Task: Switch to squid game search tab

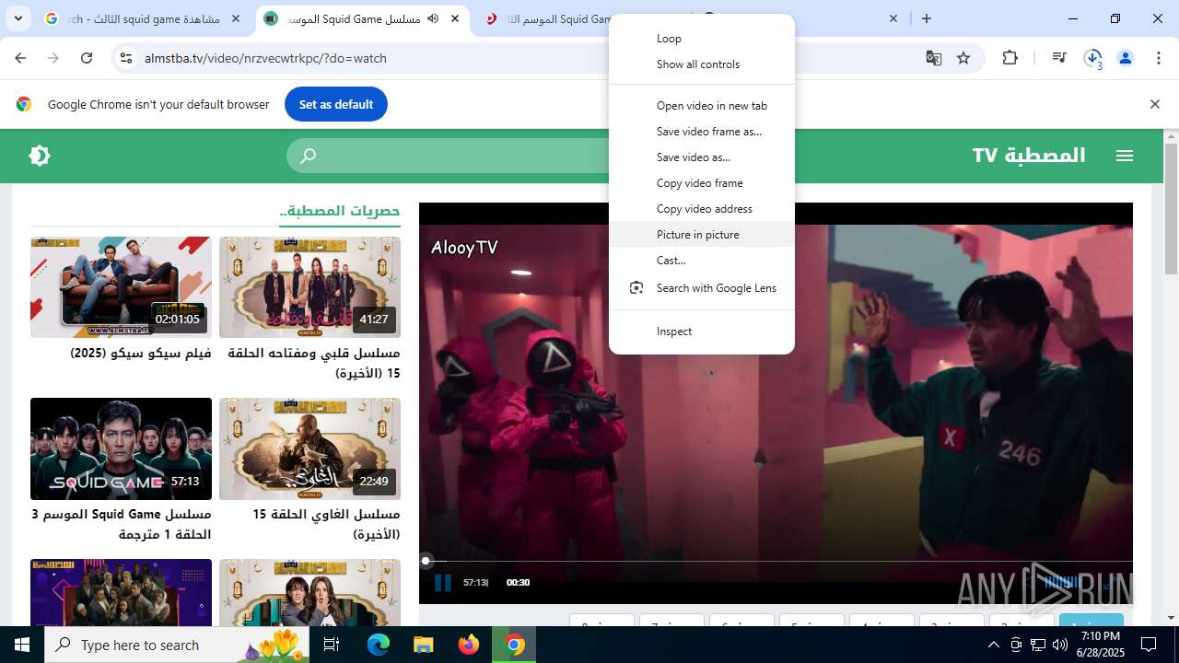Action: 145,18
